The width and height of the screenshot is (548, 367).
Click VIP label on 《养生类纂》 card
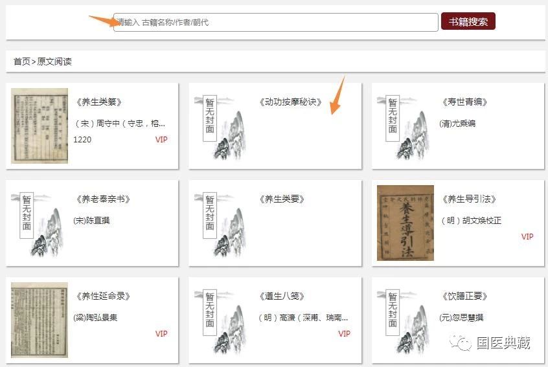click(x=161, y=140)
